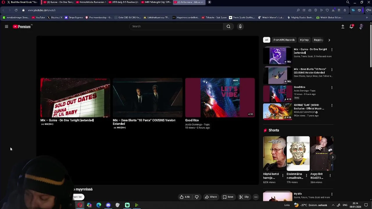The width and height of the screenshot is (372, 209).
Task: Open options for Häyhä kertoi short
Action: click(x=283, y=176)
